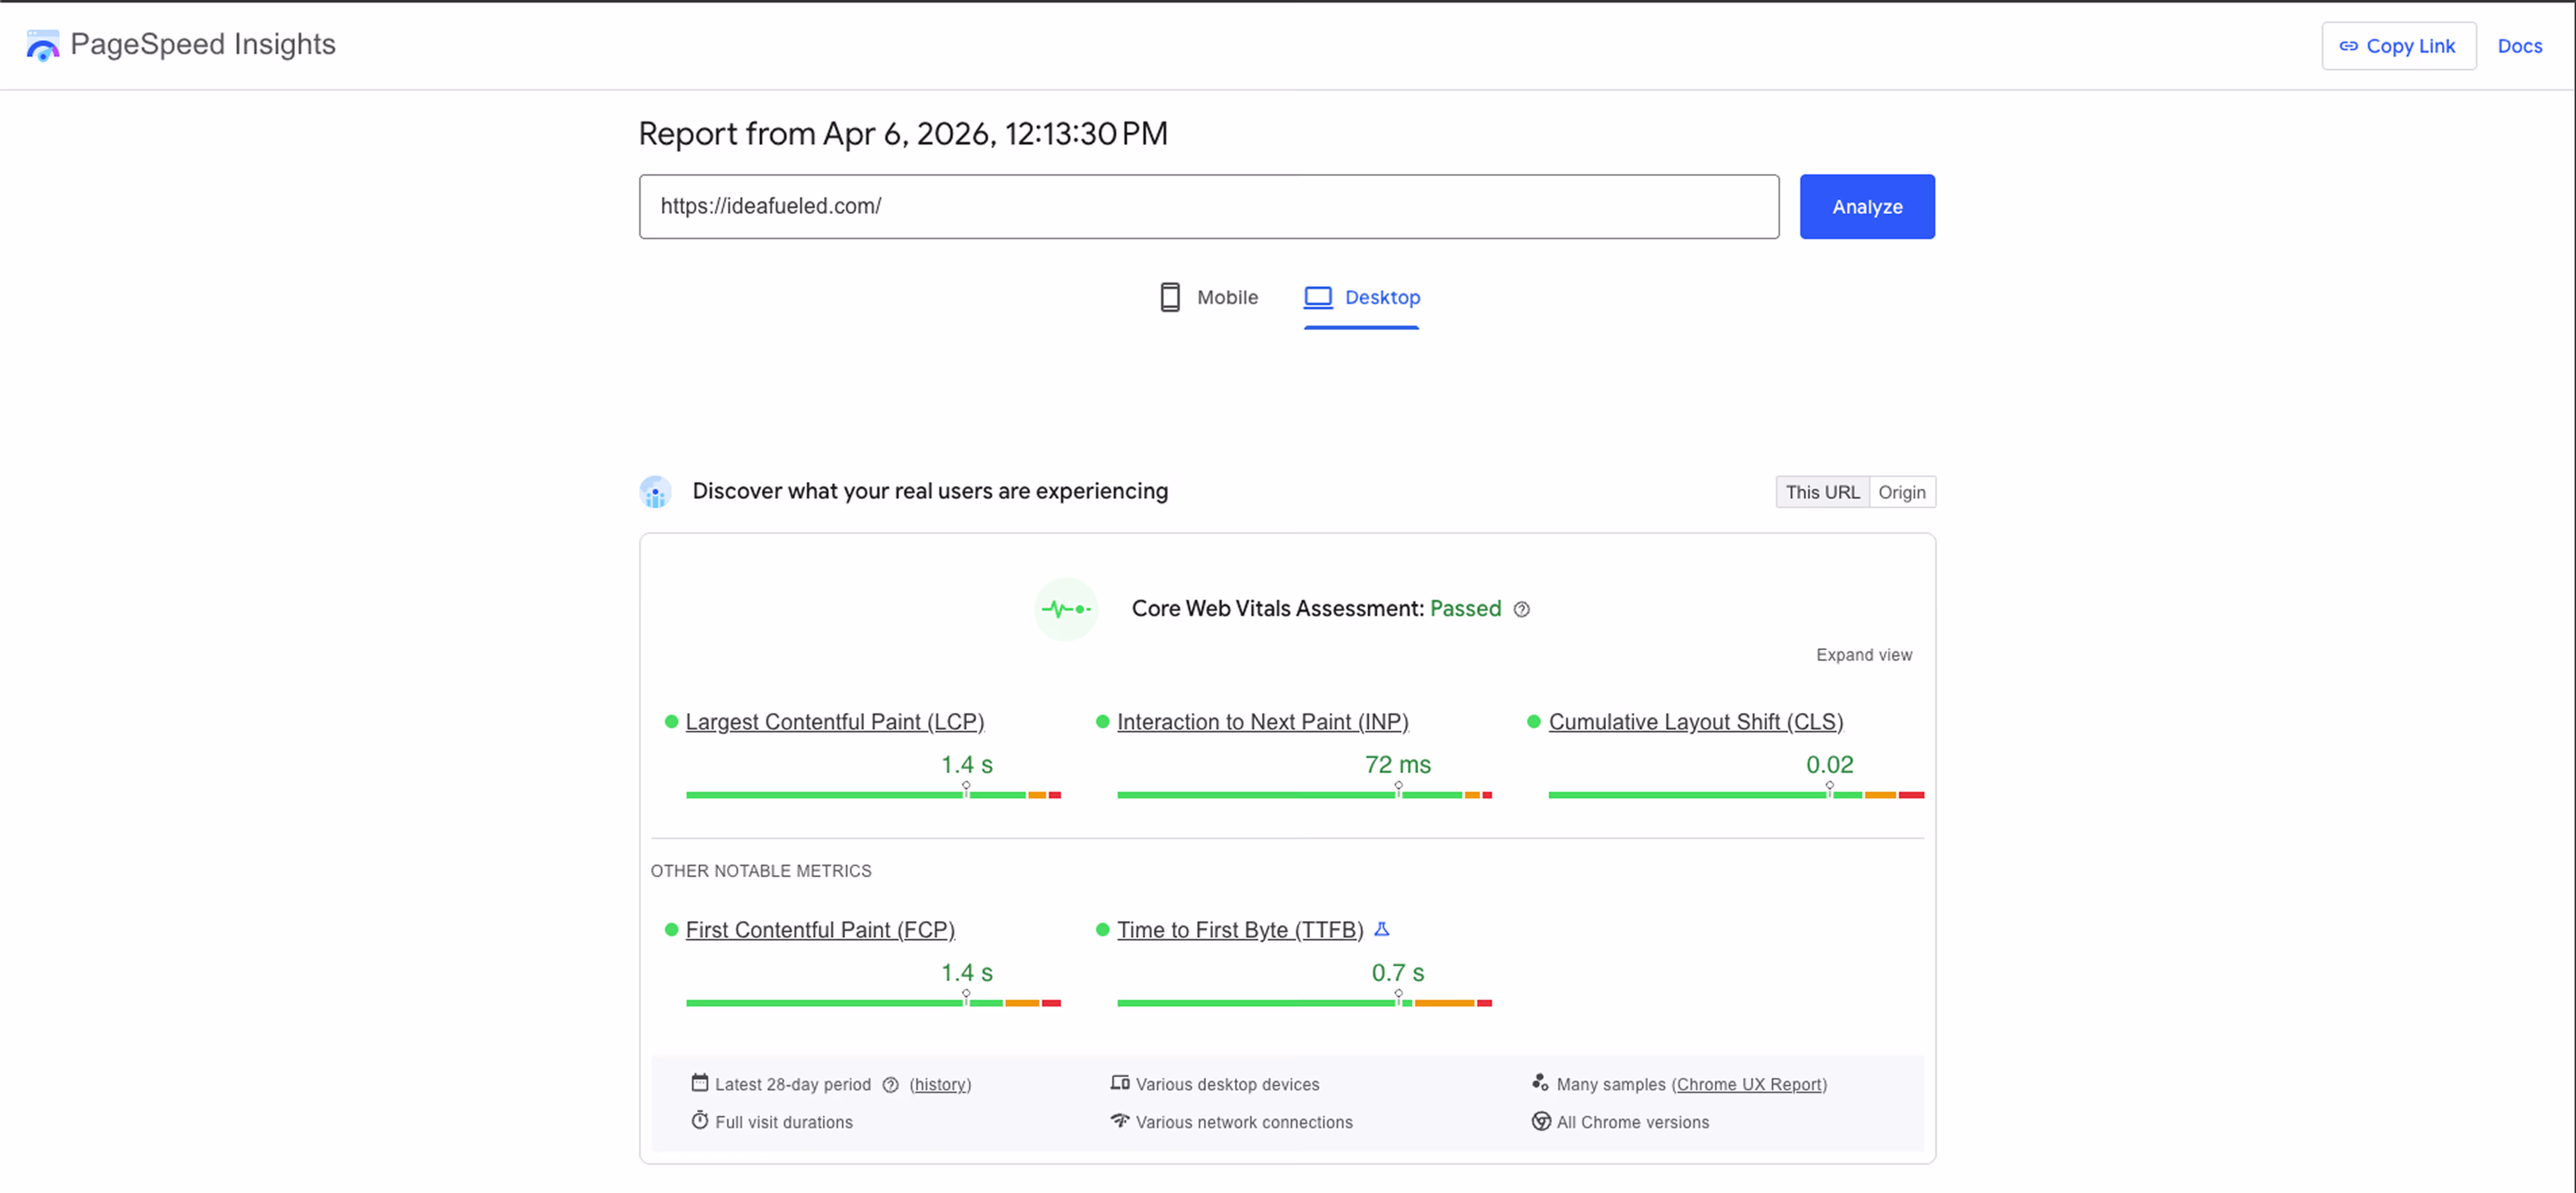Switch to Origin data
2576x1193 pixels.
click(1902, 492)
